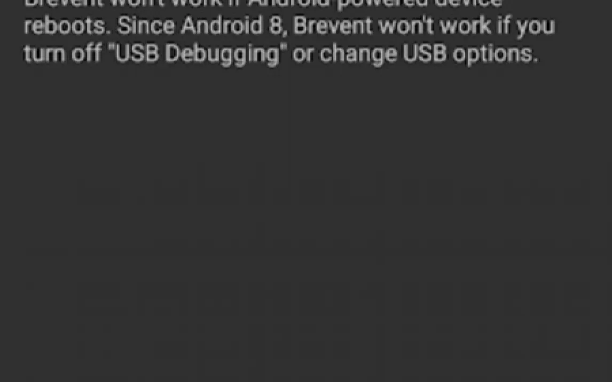Click the word "reboots" in the message
This screenshot has height=382, width=612.
click(65, 26)
